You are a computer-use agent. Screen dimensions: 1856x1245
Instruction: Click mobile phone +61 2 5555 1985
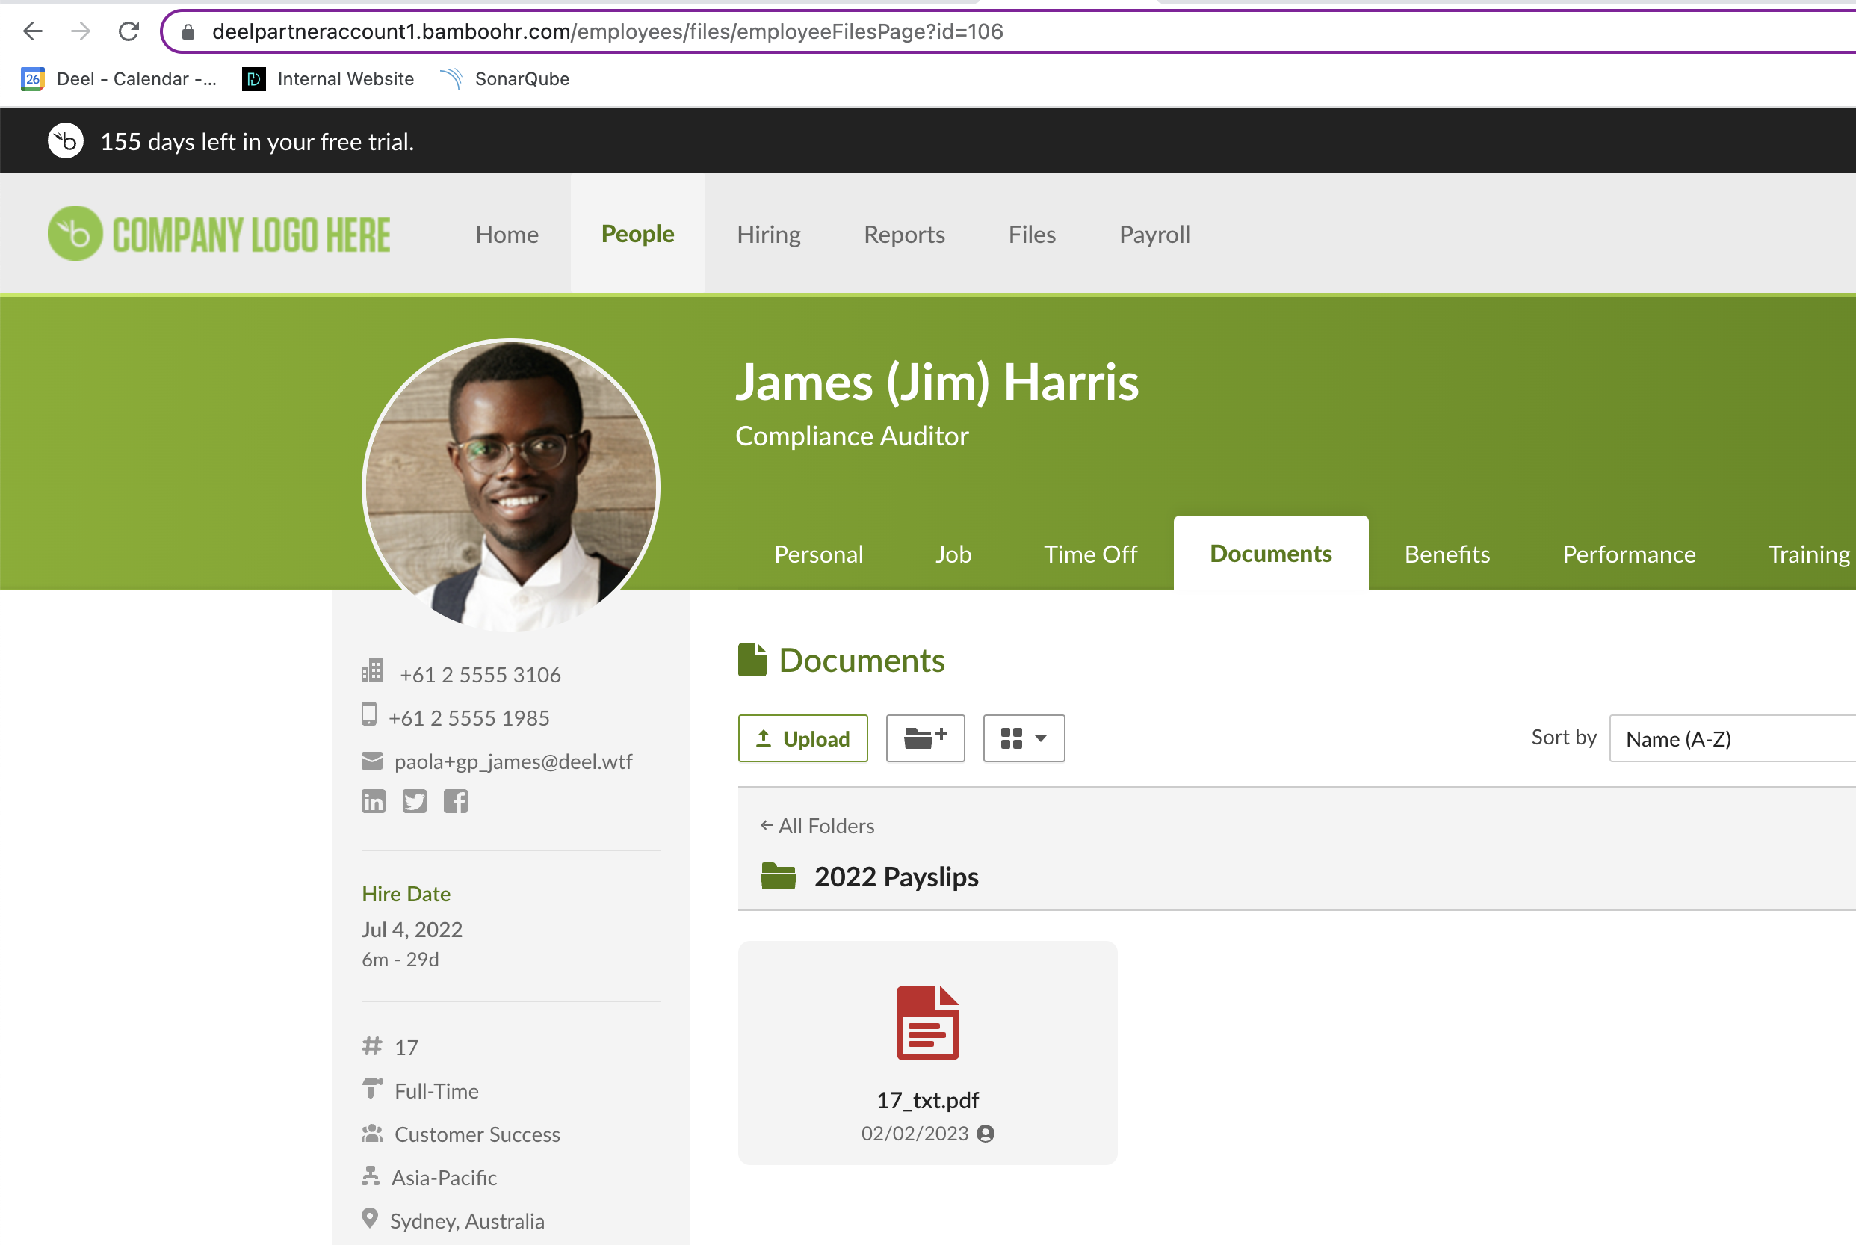[x=468, y=717]
